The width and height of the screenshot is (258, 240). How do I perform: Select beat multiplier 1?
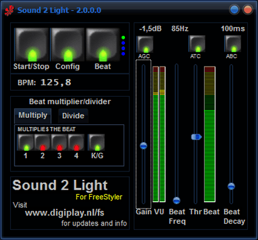26,143
